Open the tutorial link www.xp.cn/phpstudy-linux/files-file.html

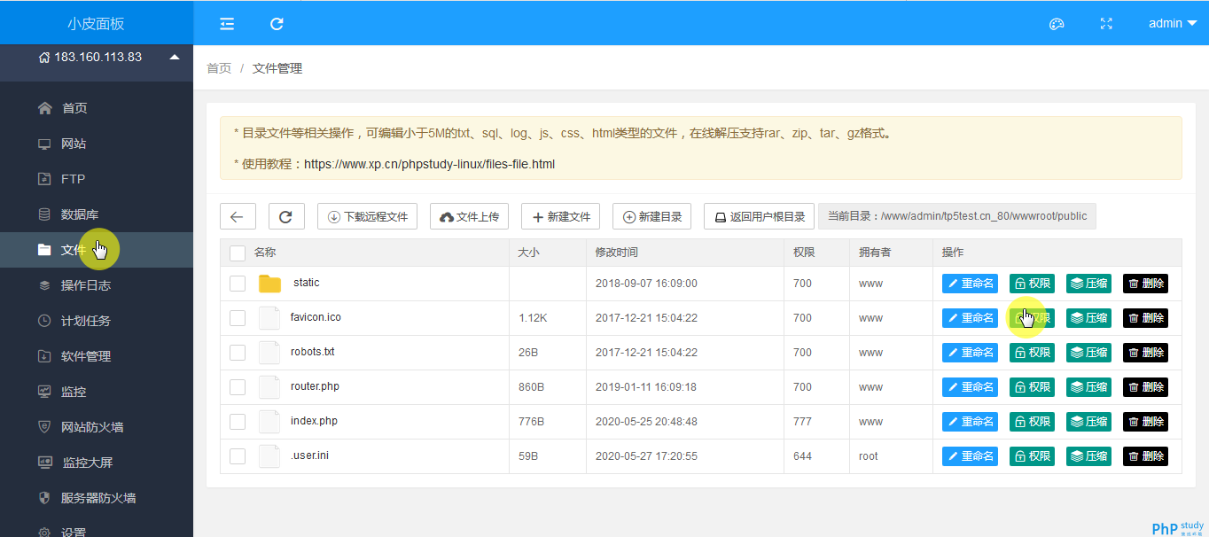tap(429, 164)
